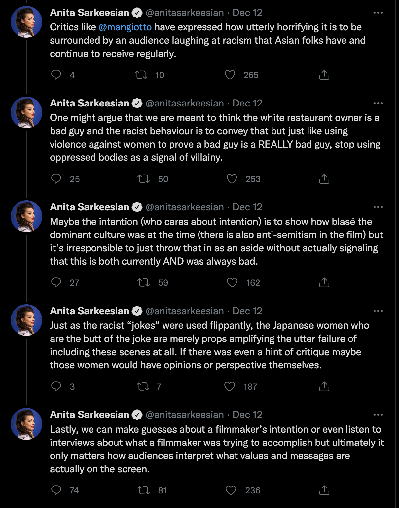The image size is (399, 508).
Task: Open Anita Sarkeesian's avatar on last tweet
Action: pyautogui.click(x=26, y=424)
